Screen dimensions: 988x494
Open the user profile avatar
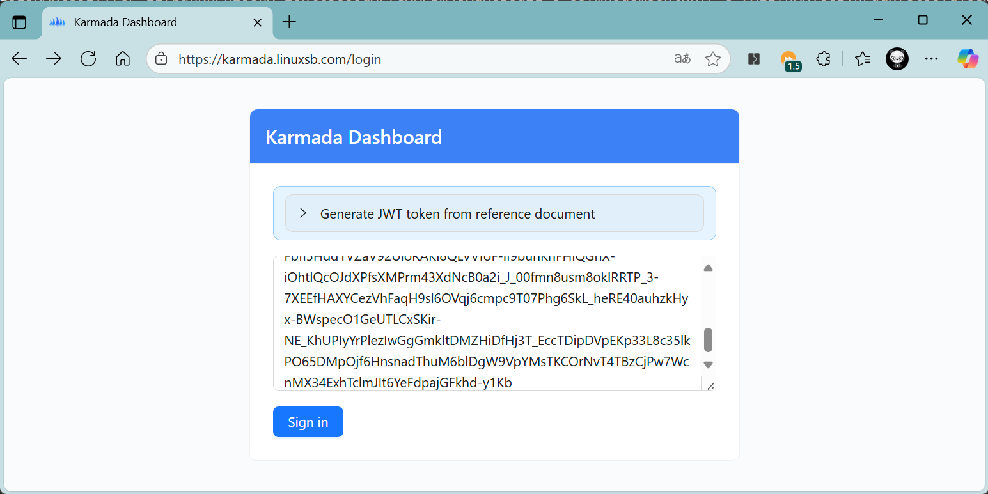click(897, 59)
